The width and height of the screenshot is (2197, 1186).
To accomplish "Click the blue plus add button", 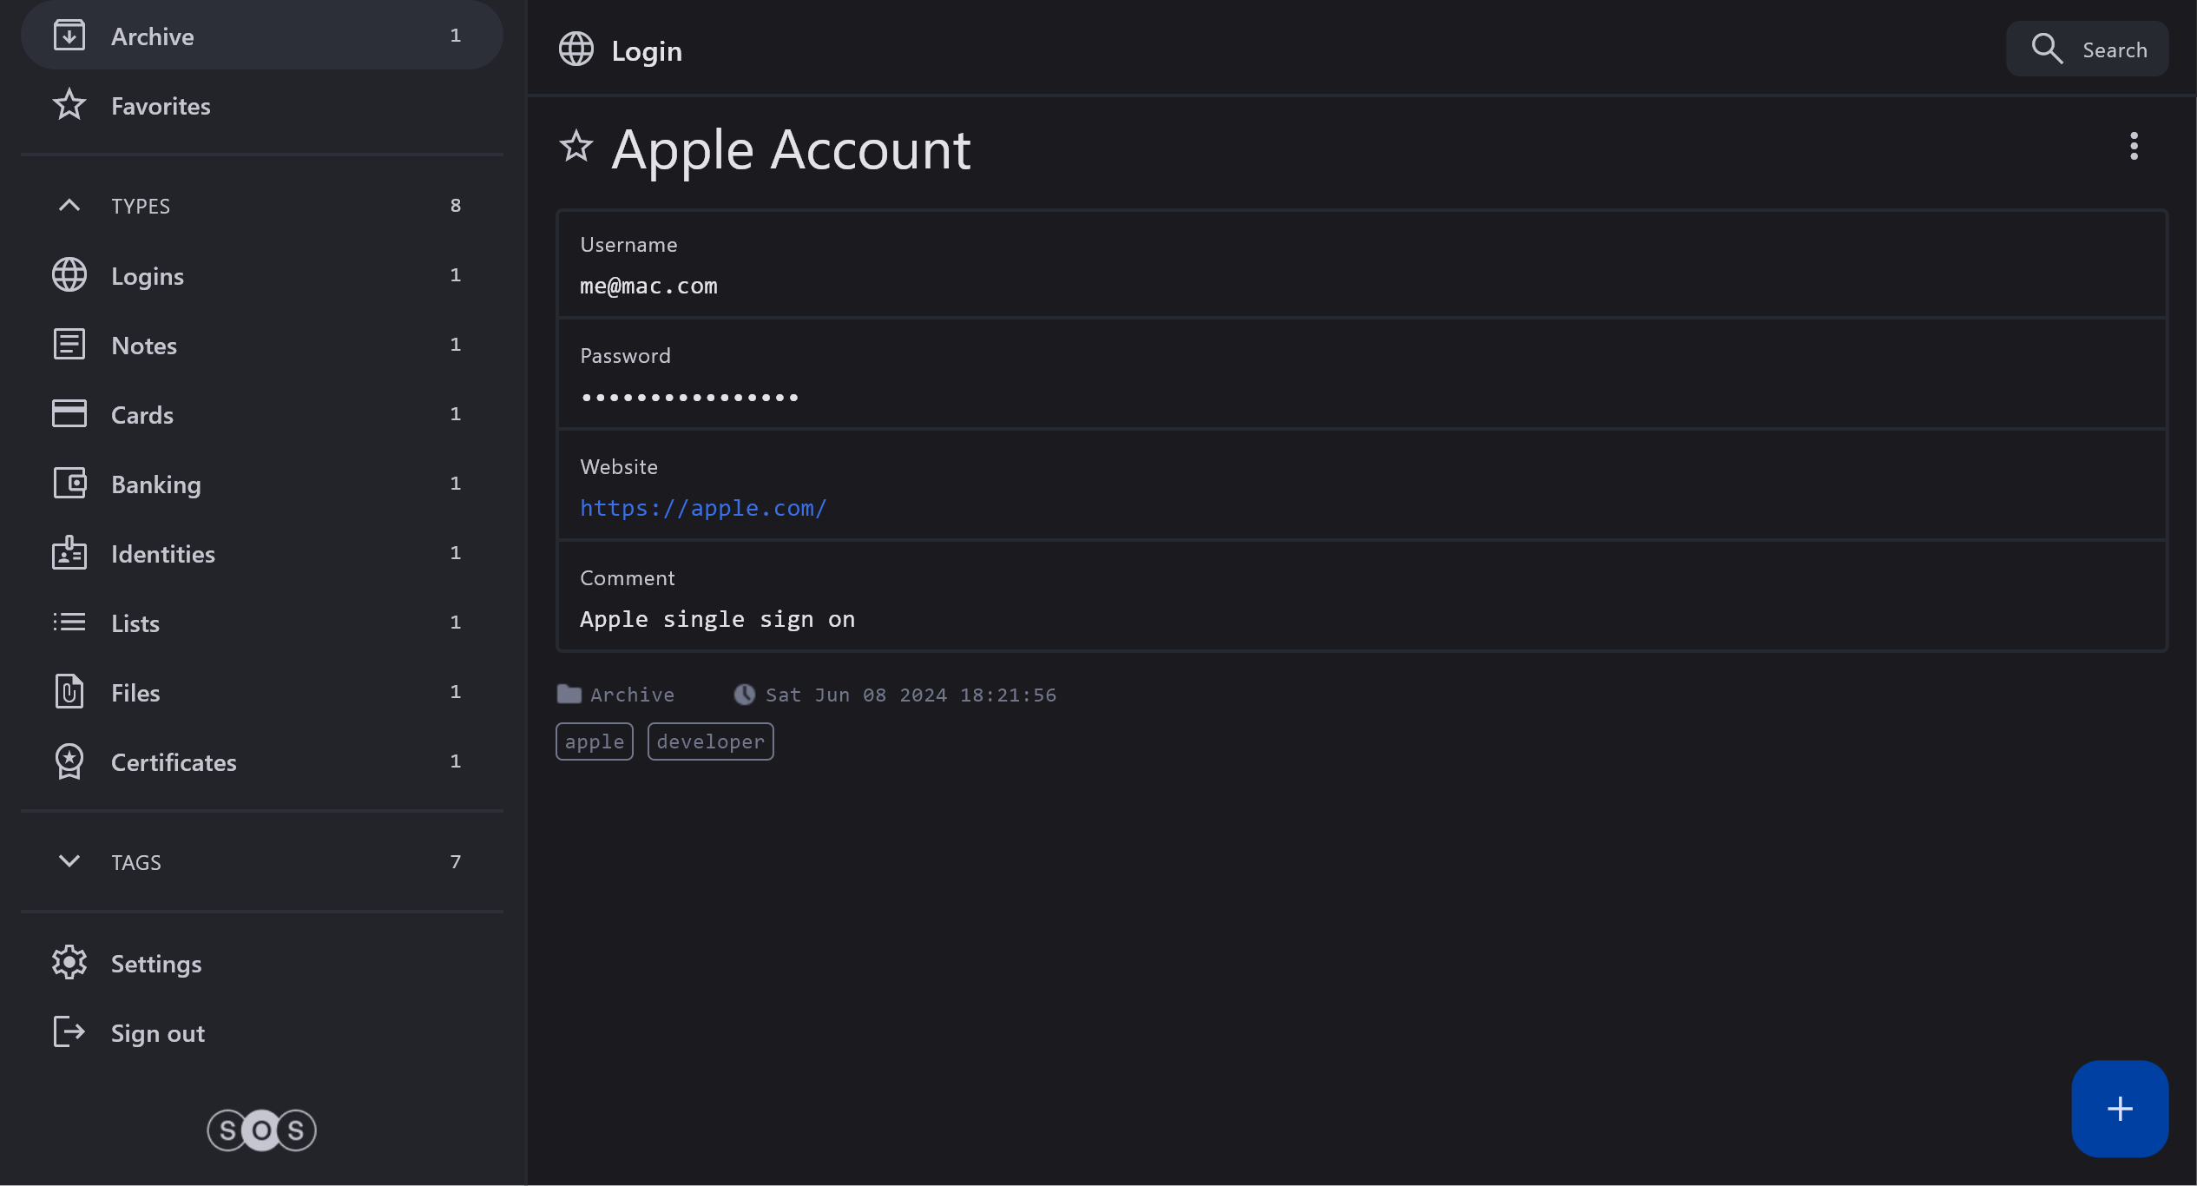I will (2119, 1108).
